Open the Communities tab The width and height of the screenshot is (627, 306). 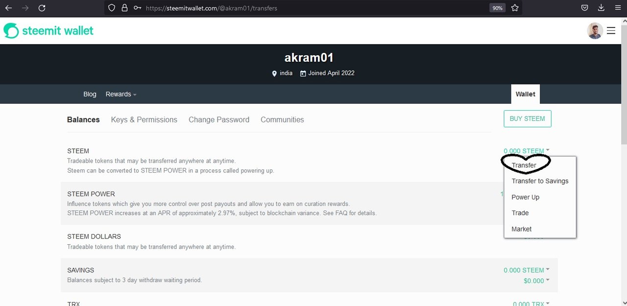(x=282, y=119)
